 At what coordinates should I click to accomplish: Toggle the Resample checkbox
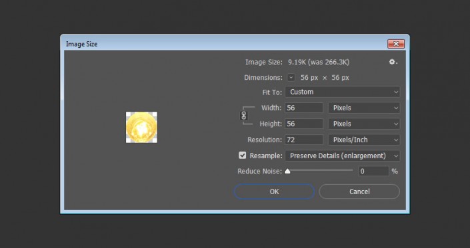242,156
